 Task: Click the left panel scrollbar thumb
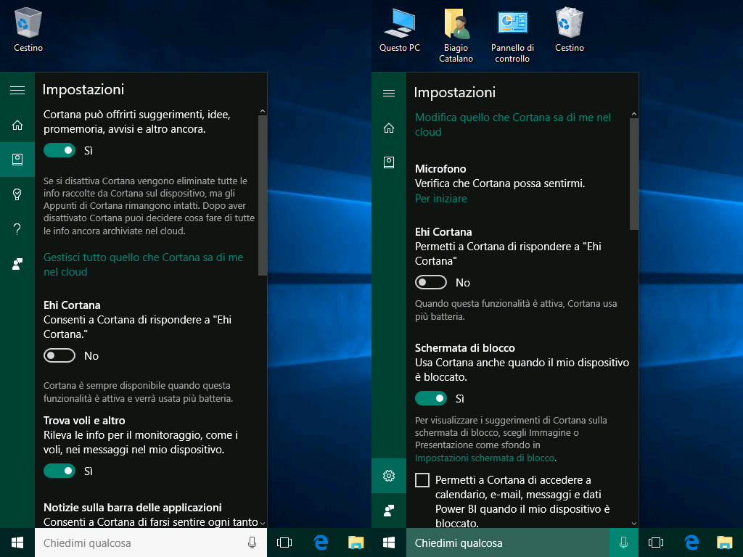tap(263, 195)
